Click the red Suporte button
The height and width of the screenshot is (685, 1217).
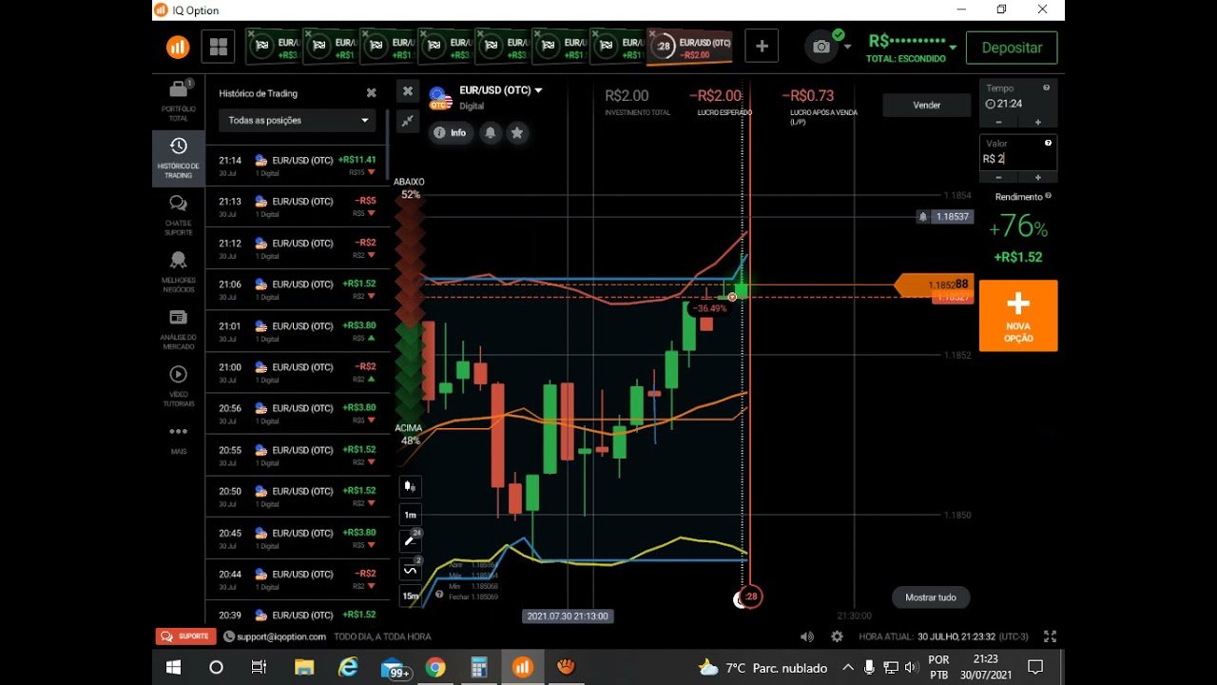click(185, 636)
